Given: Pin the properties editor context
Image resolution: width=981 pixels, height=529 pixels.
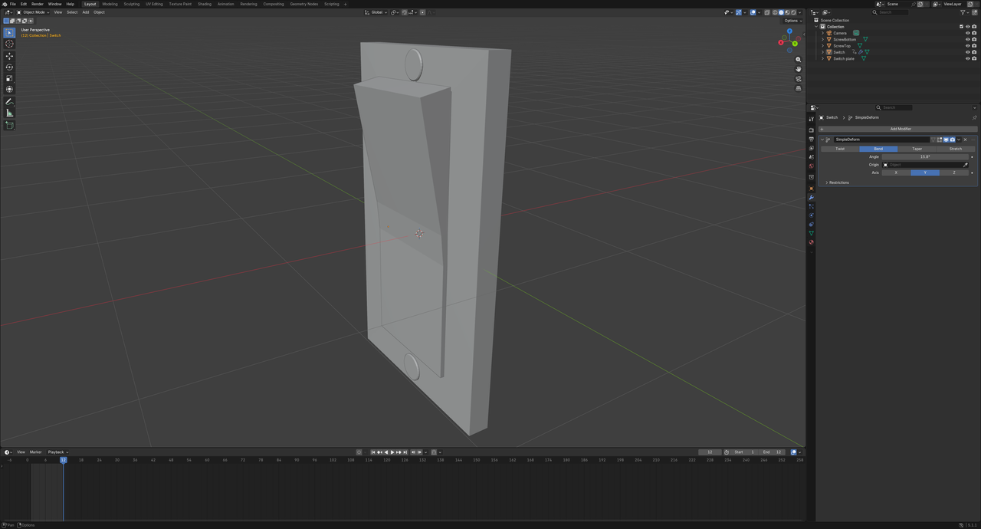Looking at the screenshot, I should coord(975,117).
